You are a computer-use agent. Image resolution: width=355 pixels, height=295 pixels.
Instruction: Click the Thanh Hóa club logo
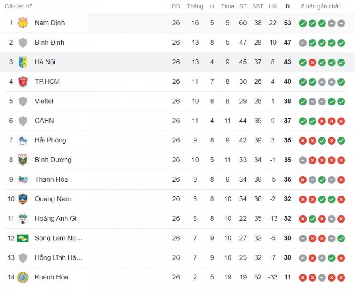(x=23, y=180)
